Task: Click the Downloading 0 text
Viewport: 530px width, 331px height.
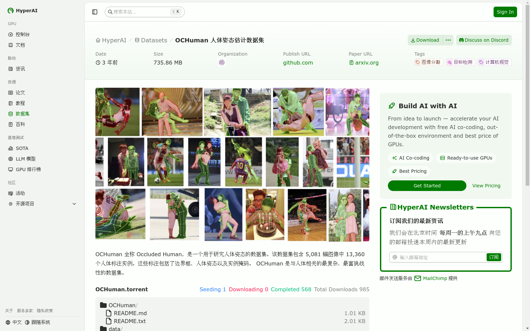Action: [x=248, y=289]
